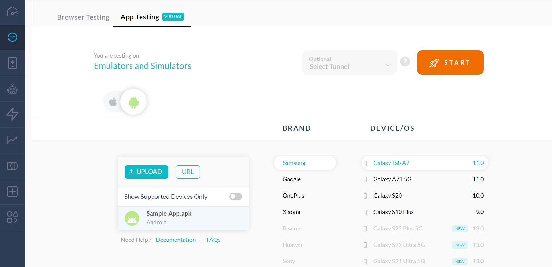Select the Sample App.apk file entry
The height and width of the screenshot is (267, 552).
point(183,219)
